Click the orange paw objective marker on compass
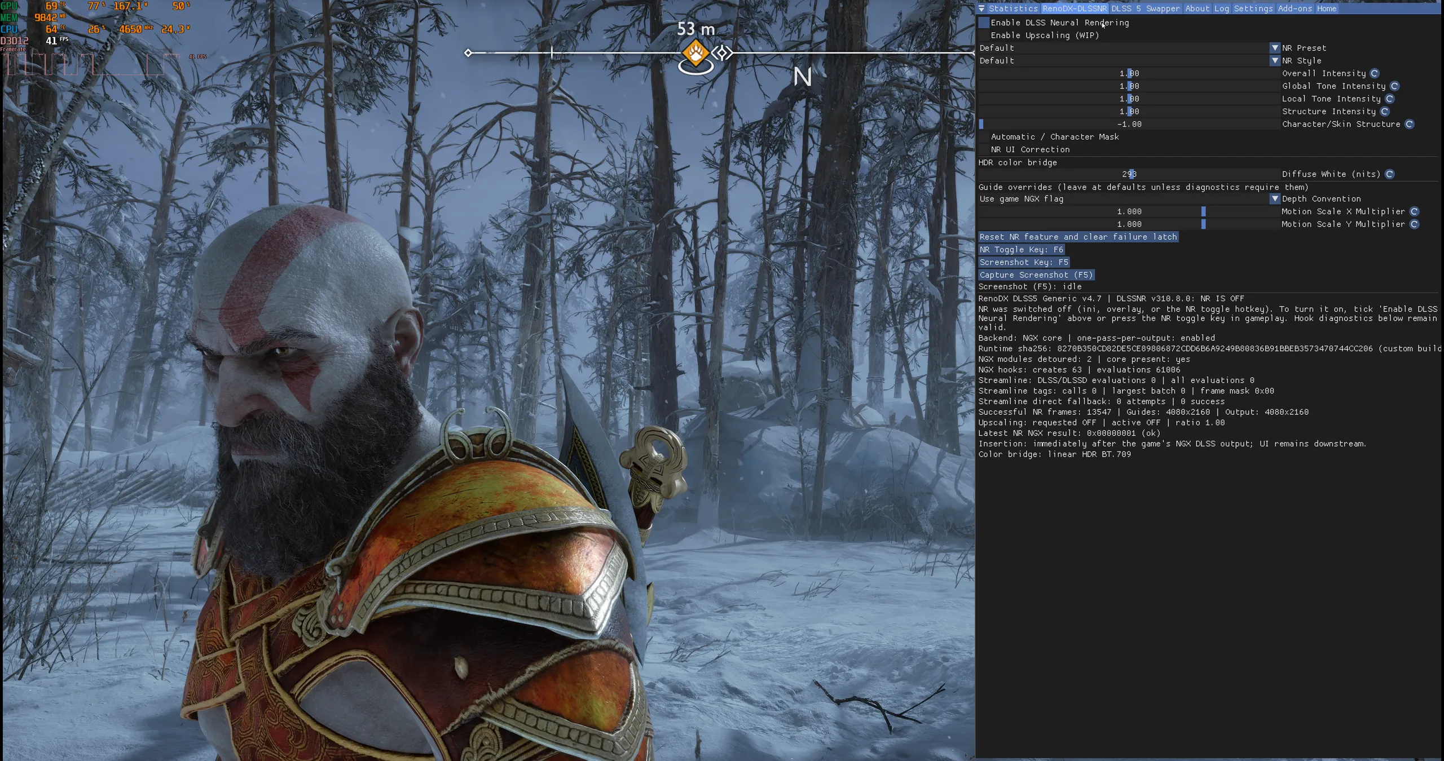Viewport: 1444px width, 761px height. 695,53
